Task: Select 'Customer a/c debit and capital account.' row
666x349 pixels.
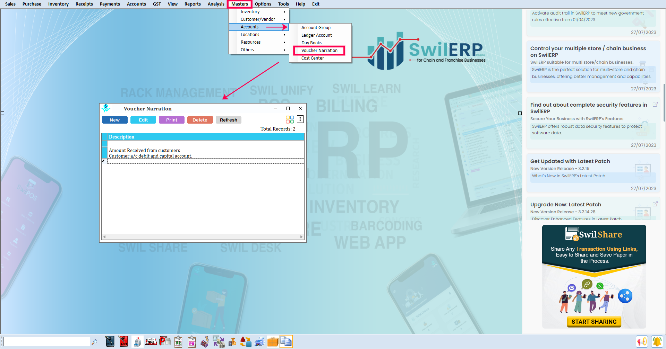Action: point(206,156)
